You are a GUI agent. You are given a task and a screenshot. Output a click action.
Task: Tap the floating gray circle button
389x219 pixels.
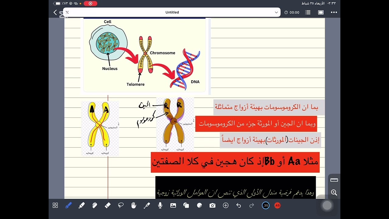coord(327,205)
